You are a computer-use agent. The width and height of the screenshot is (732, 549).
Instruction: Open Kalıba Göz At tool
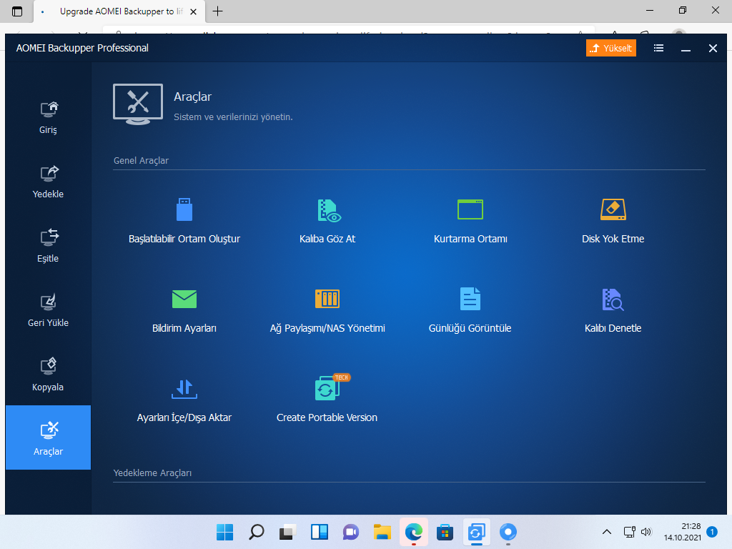pos(327,222)
